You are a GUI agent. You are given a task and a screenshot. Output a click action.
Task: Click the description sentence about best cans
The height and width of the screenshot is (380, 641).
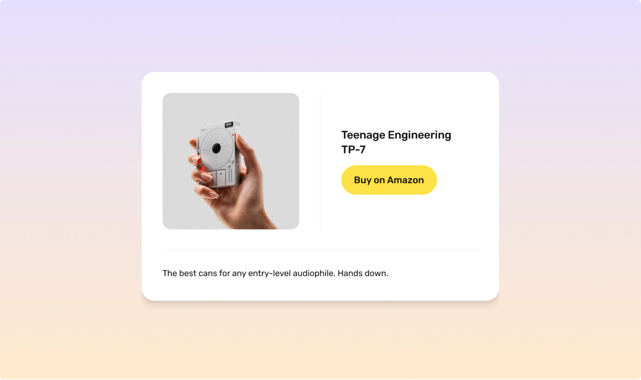pos(275,273)
